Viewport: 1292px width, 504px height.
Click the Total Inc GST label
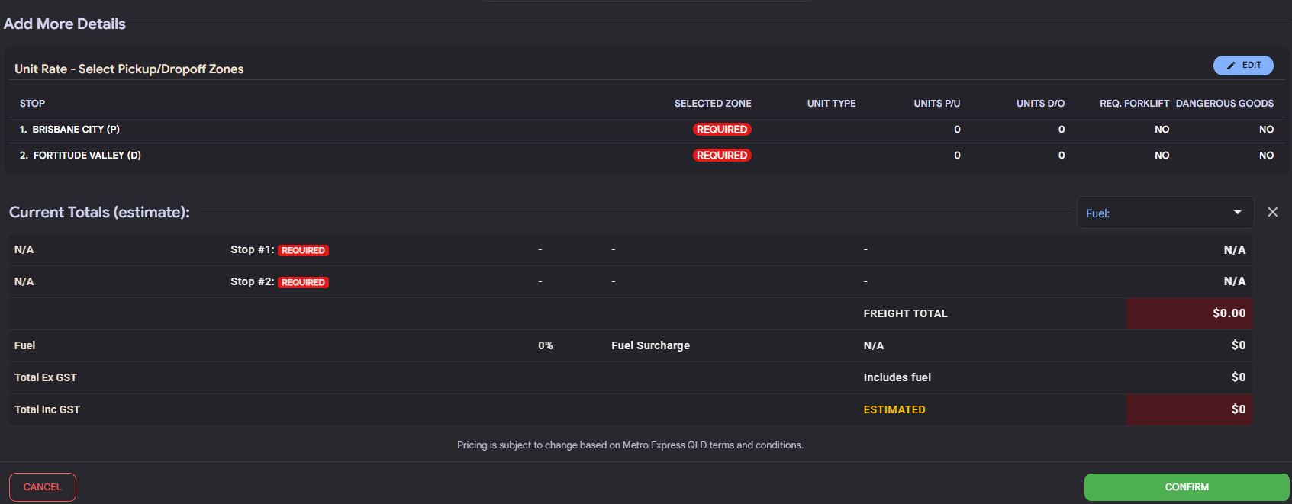click(47, 409)
